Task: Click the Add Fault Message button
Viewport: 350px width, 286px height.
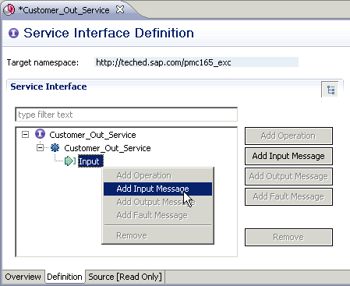Action: (288, 196)
